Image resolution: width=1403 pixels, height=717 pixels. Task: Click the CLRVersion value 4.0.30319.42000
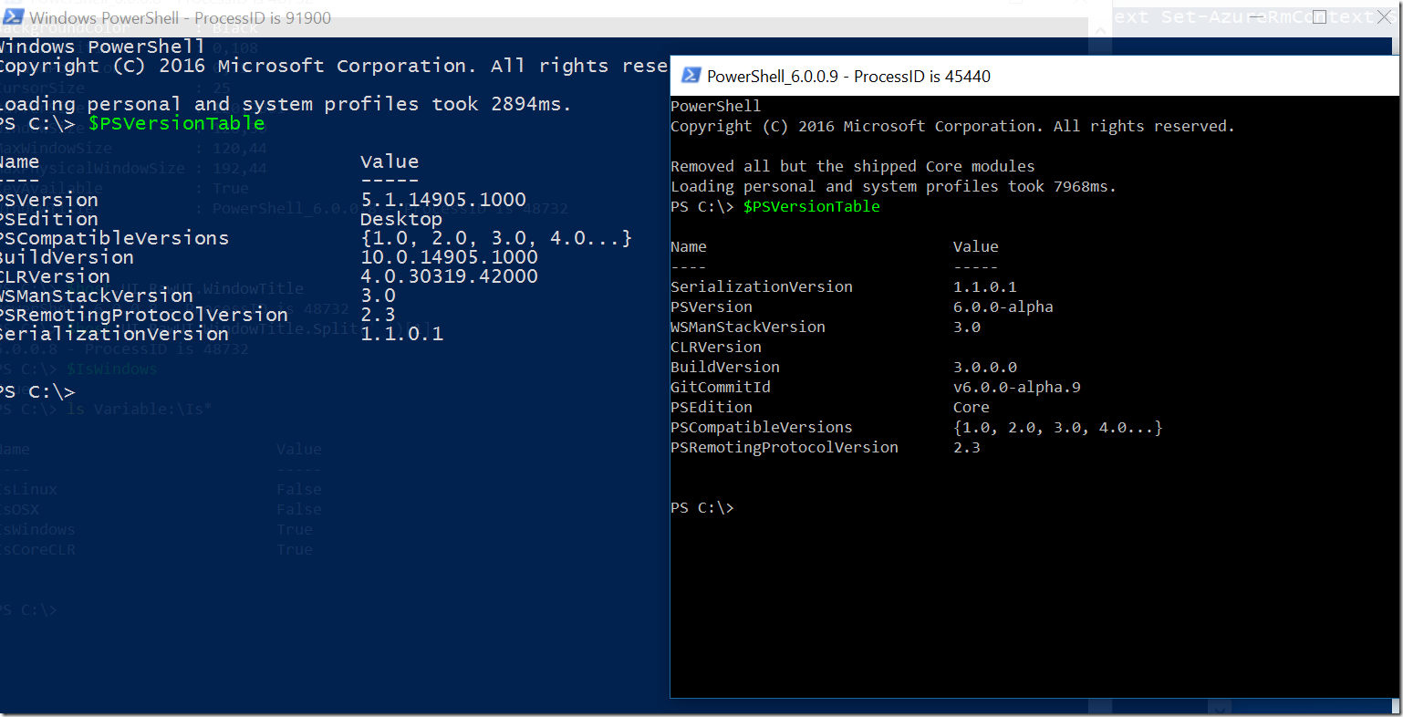(449, 276)
